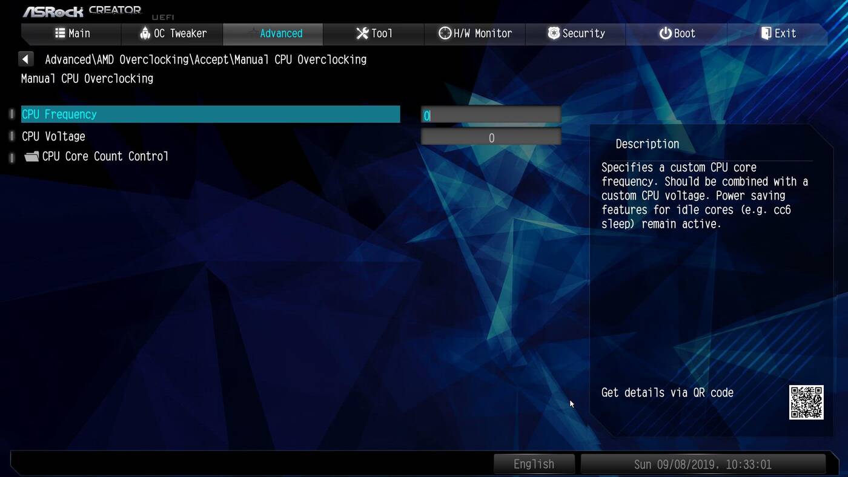848x477 pixels.
Task: Click the Security shield icon
Action: 553,33
